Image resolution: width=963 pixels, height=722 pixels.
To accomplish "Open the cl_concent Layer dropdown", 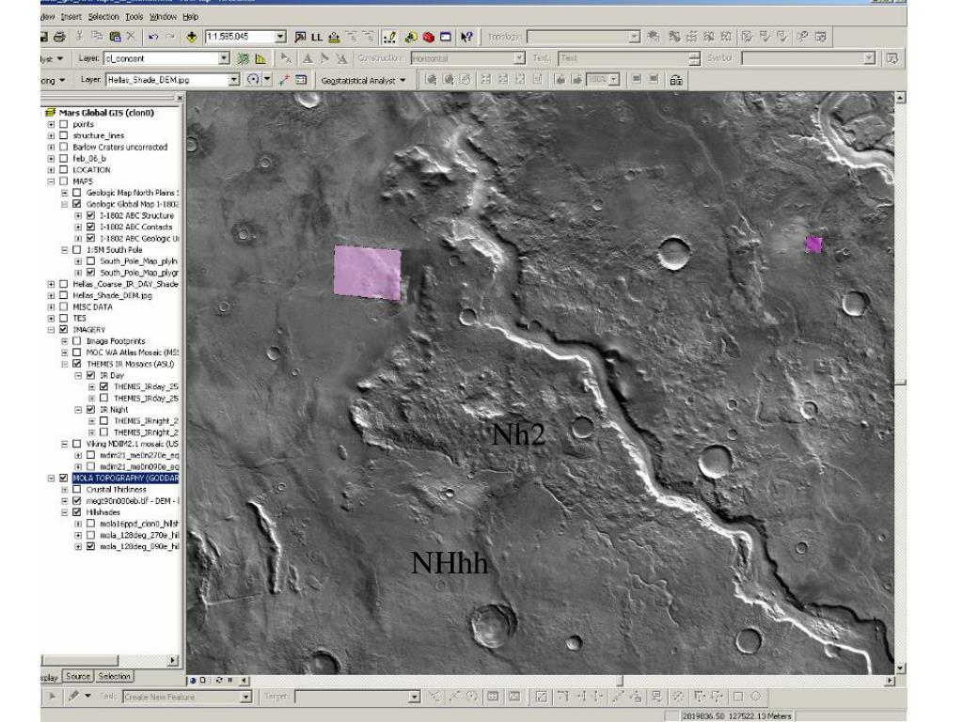I will pos(224,58).
